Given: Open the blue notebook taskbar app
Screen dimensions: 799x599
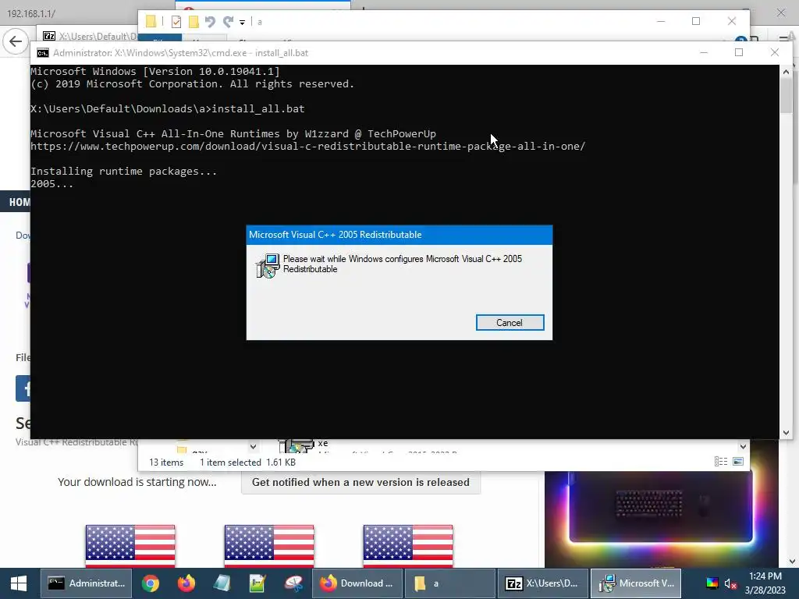Looking at the screenshot, I should (x=222, y=583).
